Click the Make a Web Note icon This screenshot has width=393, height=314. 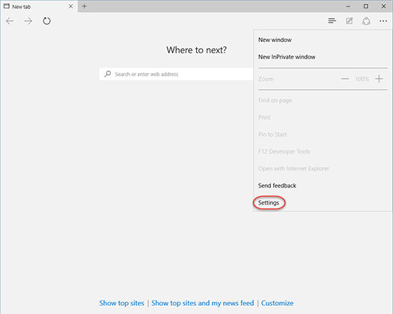click(x=350, y=21)
